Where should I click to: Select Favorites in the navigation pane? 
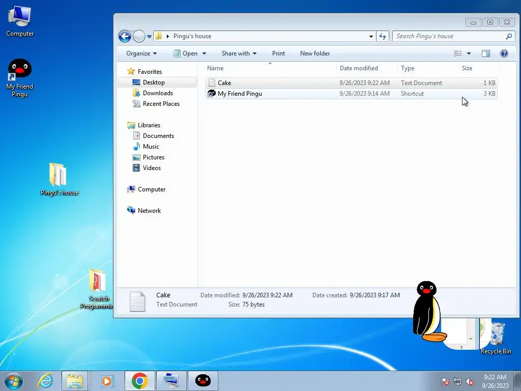pyautogui.click(x=150, y=72)
